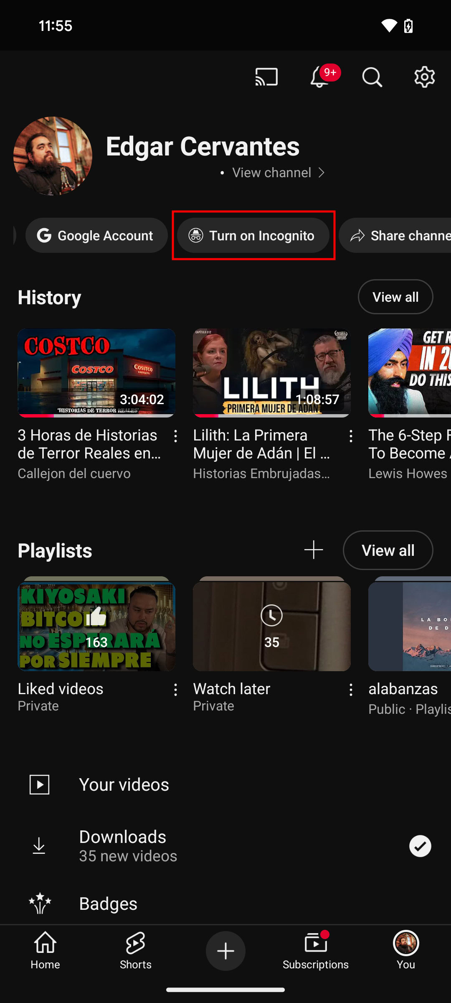Tap Edgar Cervantes profile picture
The width and height of the screenshot is (451, 1003).
point(53,156)
